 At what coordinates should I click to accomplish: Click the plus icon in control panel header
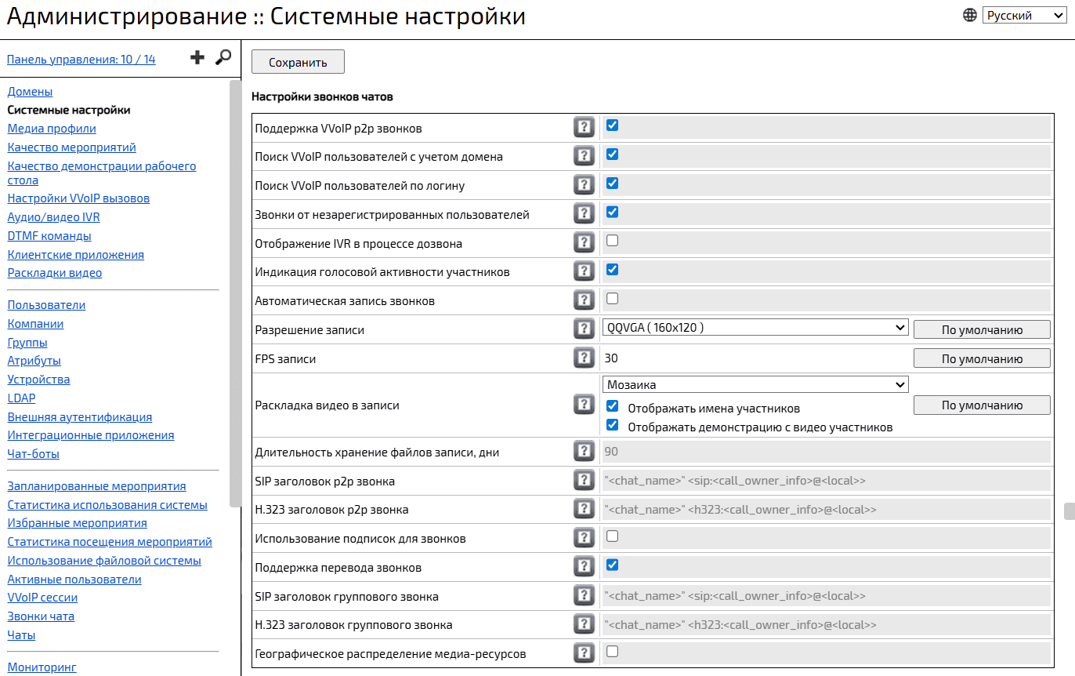197,57
